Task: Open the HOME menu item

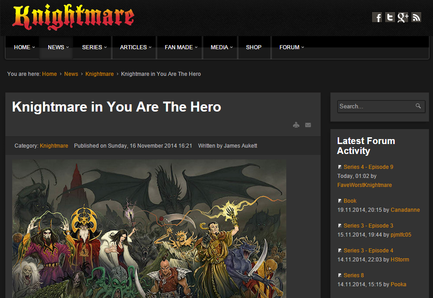Action: 22,47
